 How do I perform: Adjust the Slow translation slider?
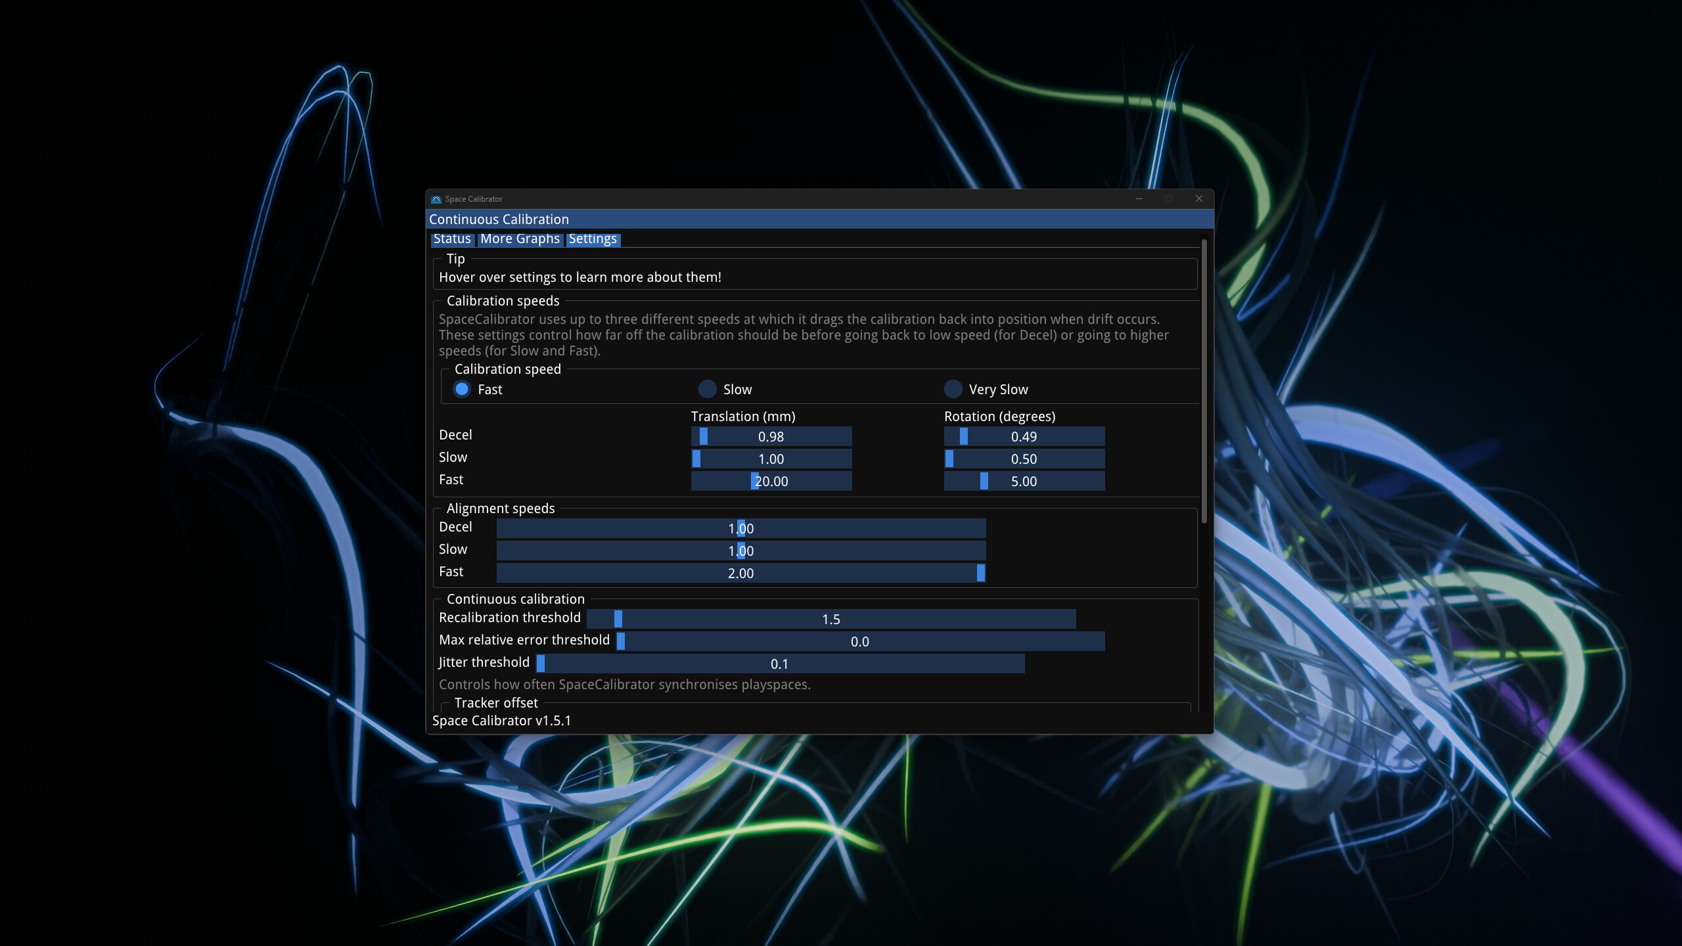(771, 459)
